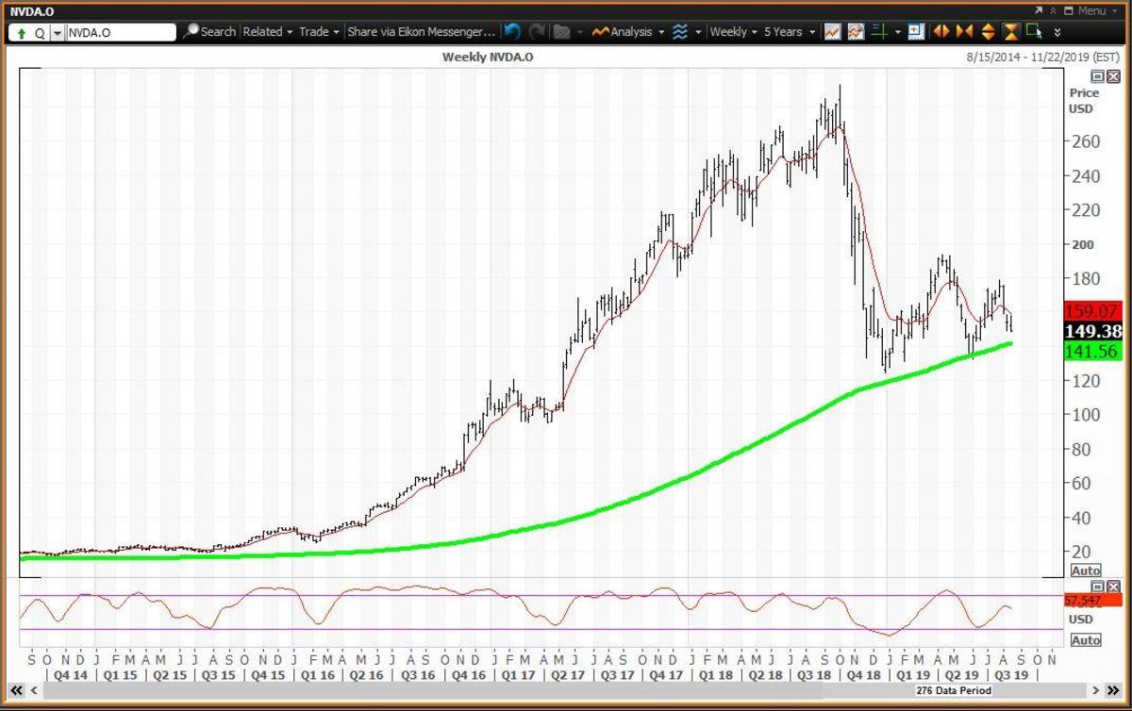1132x711 pixels.
Task: Click the green crosshair cursor icon
Action: (x=879, y=32)
